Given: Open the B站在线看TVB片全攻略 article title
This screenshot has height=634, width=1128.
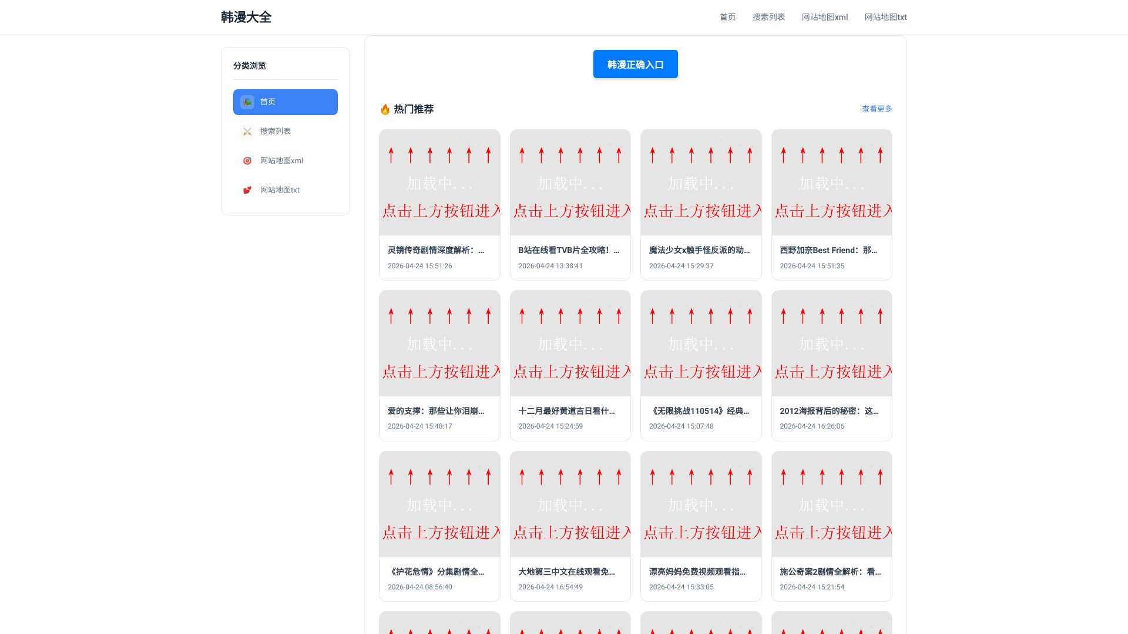Looking at the screenshot, I should pos(569,250).
